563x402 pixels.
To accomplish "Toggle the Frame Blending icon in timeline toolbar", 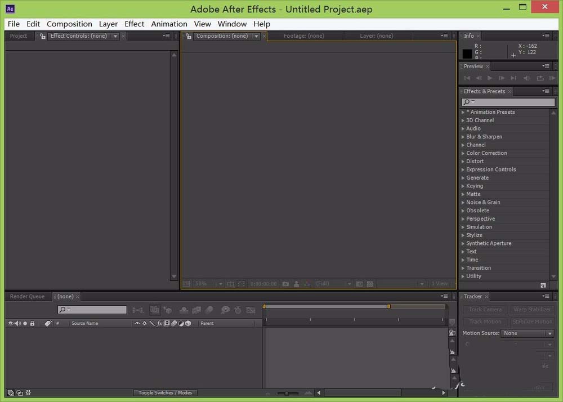I will 196,310.
